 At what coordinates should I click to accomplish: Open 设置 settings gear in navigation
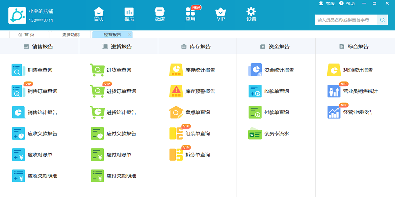pos(251,14)
